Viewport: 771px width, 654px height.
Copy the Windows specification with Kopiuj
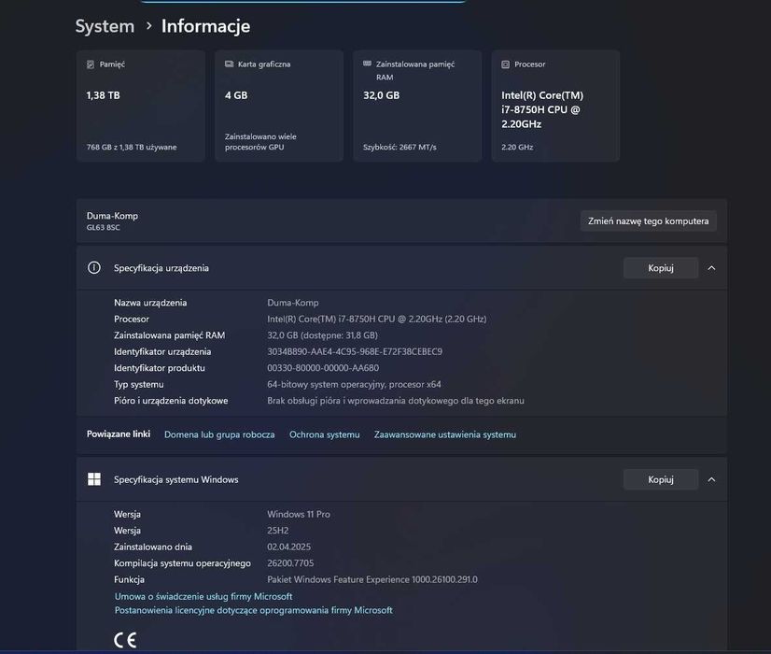tap(660, 479)
